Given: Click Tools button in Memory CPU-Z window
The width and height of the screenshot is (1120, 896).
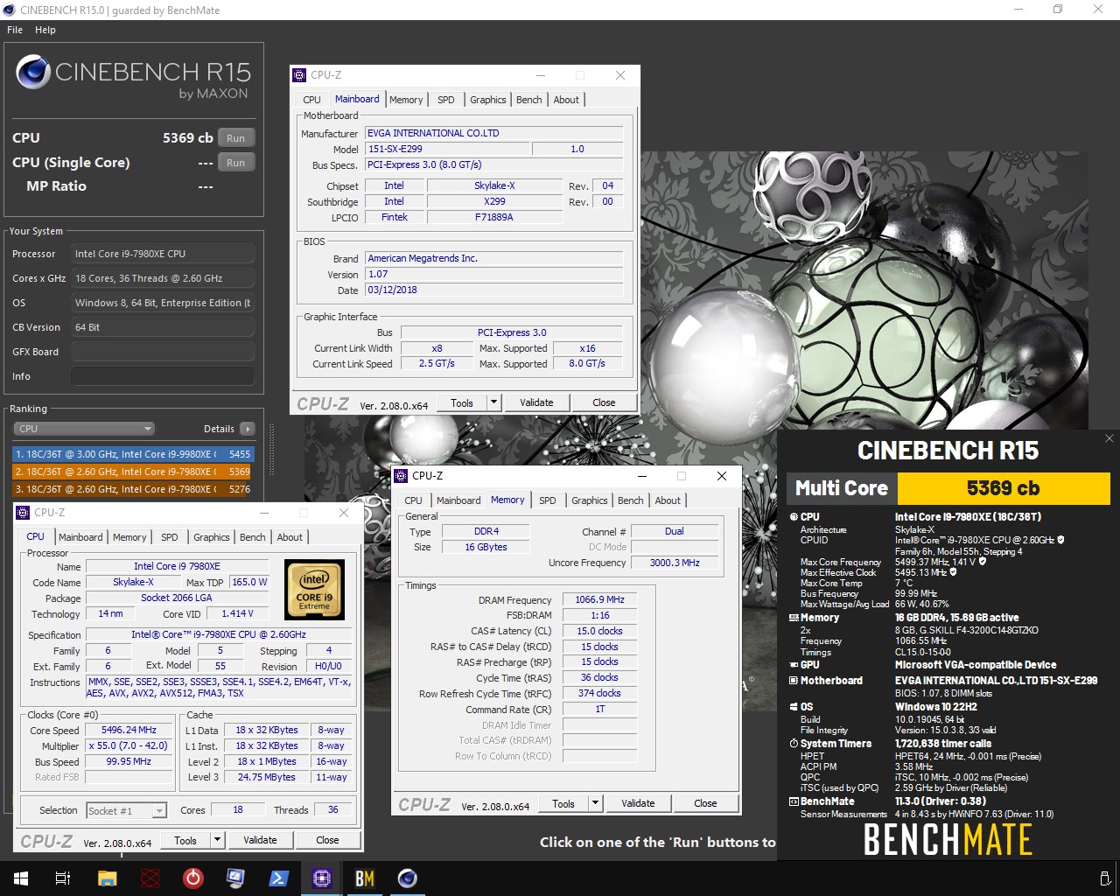Looking at the screenshot, I should [x=563, y=804].
